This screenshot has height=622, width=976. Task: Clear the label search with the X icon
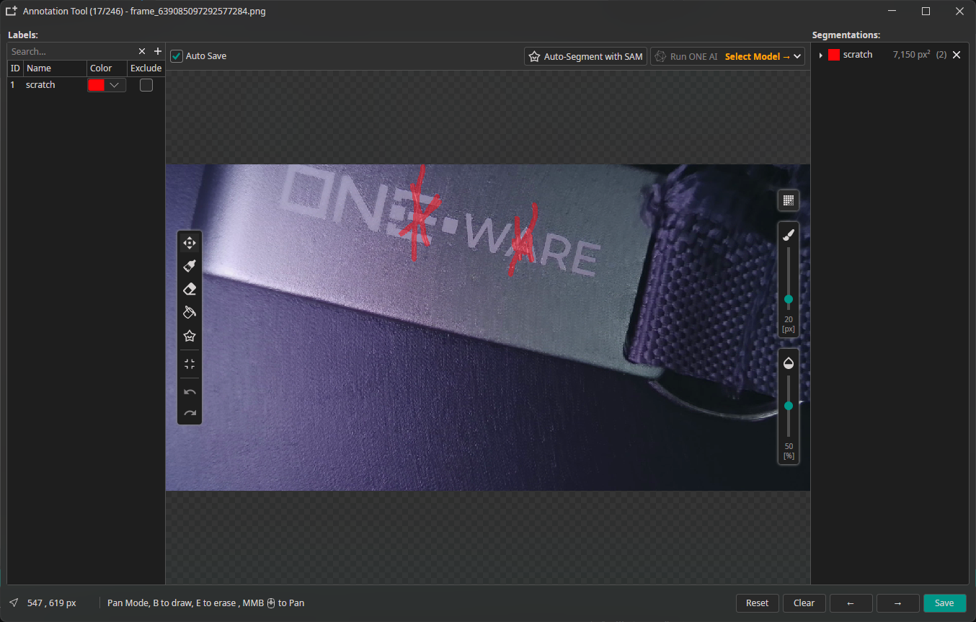click(x=142, y=51)
